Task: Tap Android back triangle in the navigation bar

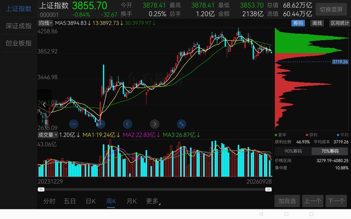Action: 261,214
